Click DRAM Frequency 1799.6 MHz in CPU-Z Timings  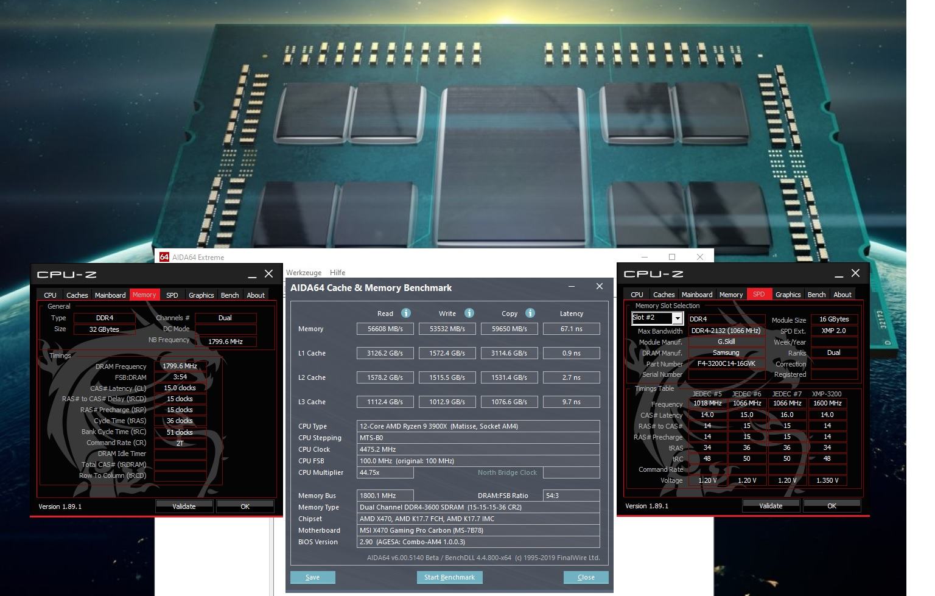point(180,366)
